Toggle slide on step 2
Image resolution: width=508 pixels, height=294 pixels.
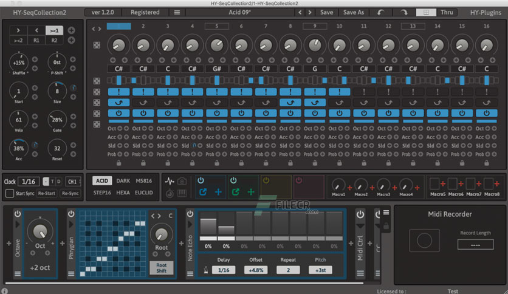click(x=143, y=103)
